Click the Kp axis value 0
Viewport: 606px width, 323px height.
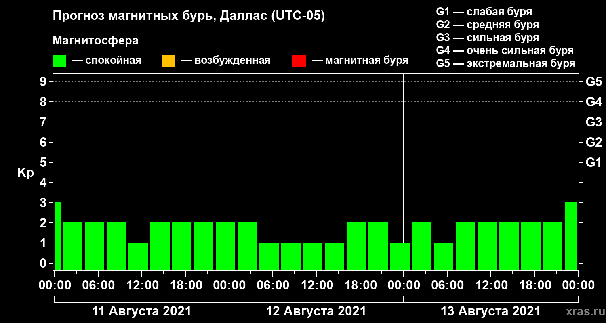(x=44, y=263)
